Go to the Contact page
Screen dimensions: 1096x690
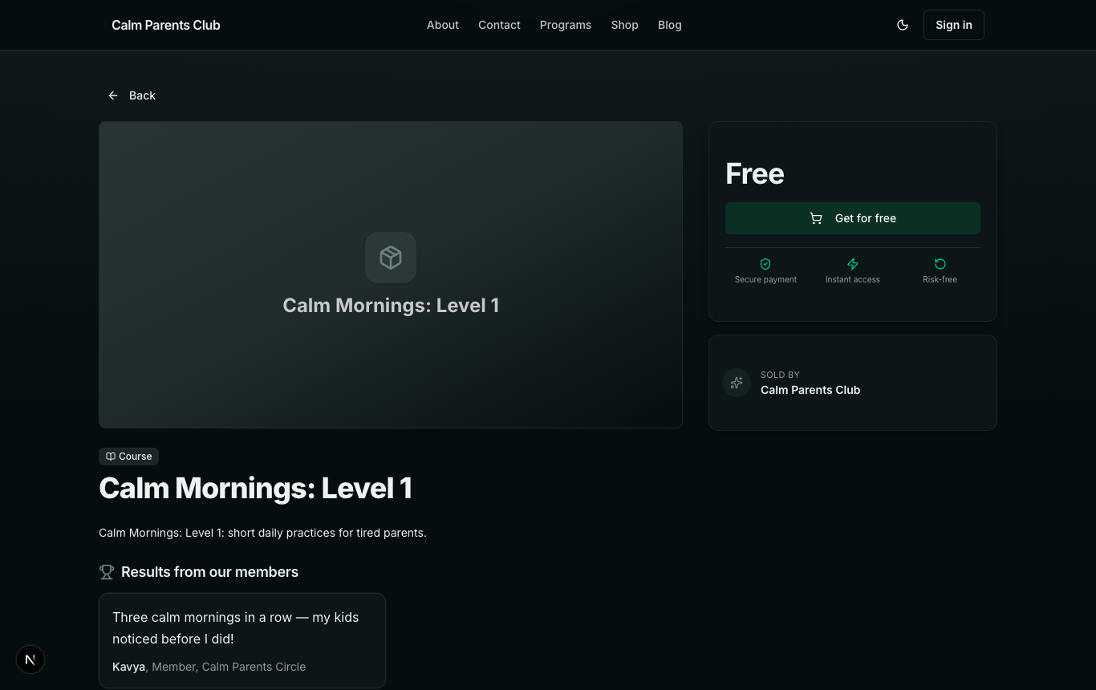coord(499,25)
